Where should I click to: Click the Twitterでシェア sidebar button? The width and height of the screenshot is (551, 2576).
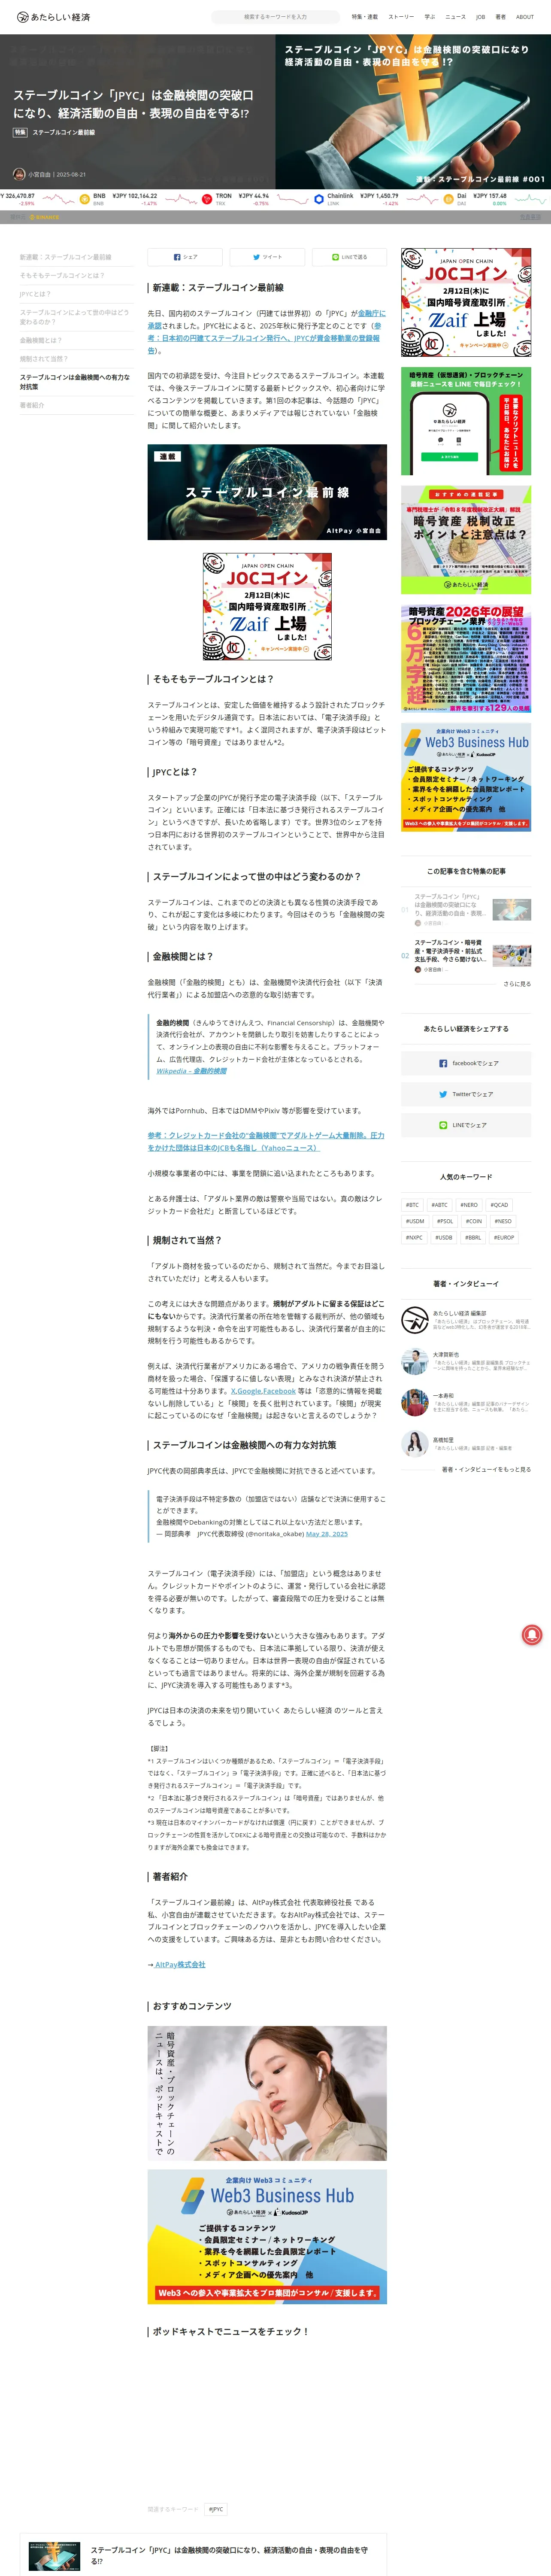click(466, 1094)
